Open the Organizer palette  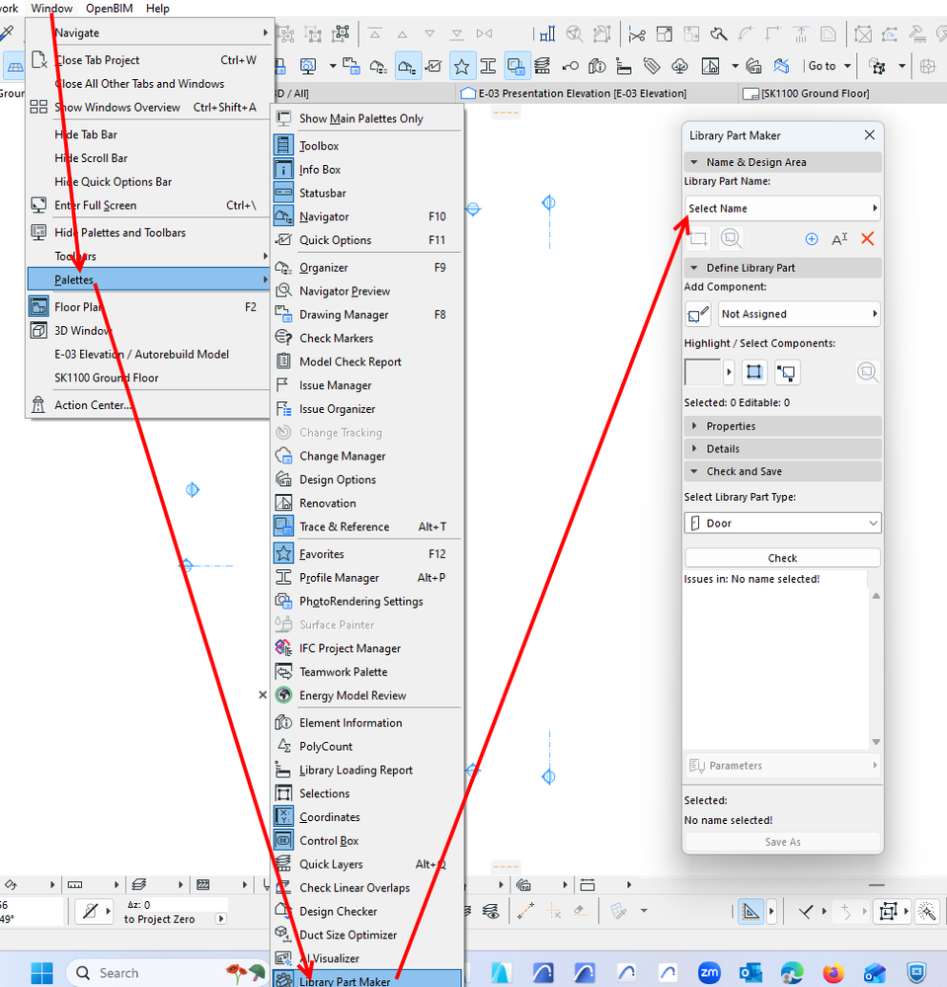367,268
